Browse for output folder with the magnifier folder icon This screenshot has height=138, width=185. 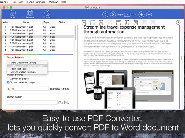click(x=61, y=103)
